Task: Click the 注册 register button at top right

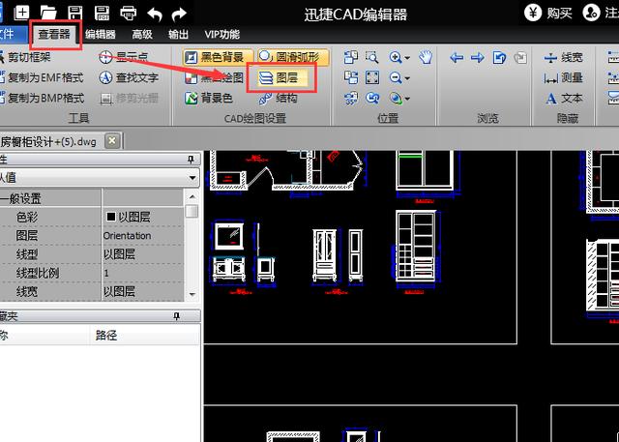Action: tap(600, 13)
